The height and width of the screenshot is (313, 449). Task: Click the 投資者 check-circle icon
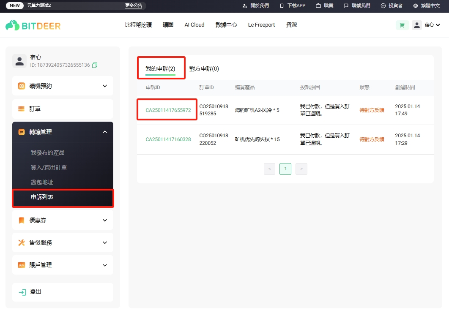click(x=383, y=6)
